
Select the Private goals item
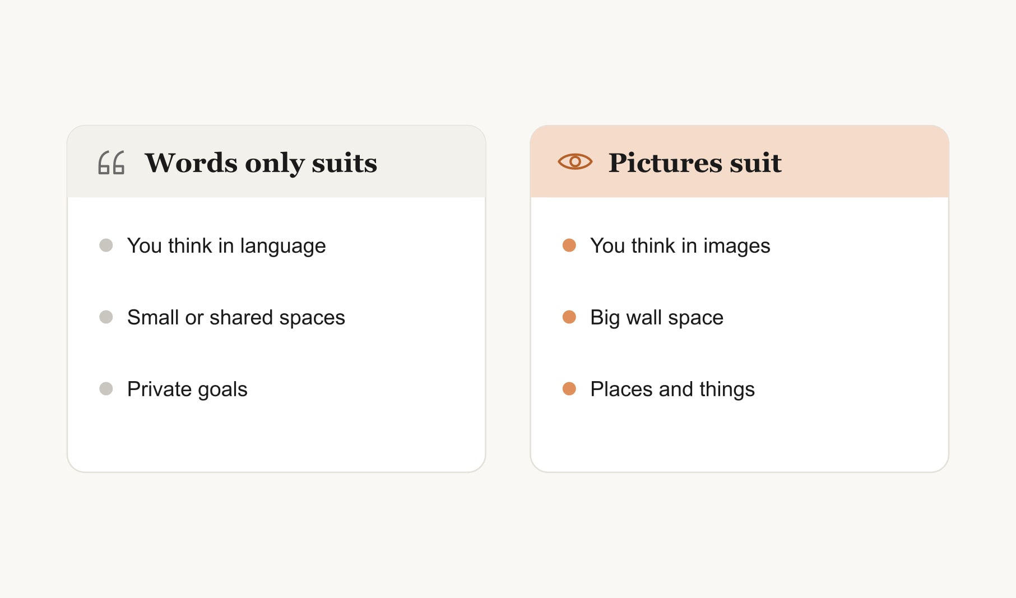187,390
